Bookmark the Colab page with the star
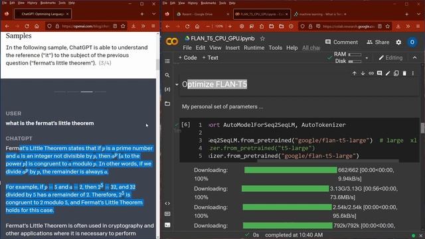Image resolution: width=425 pixels, height=239 pixels. [x=388, y=27]
